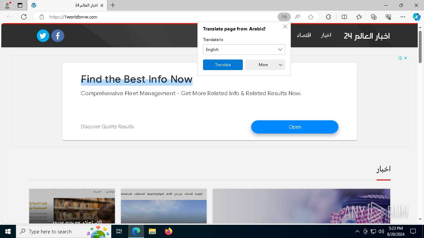
Task: Open Favorites list icon
Action: tap(359, 17)
